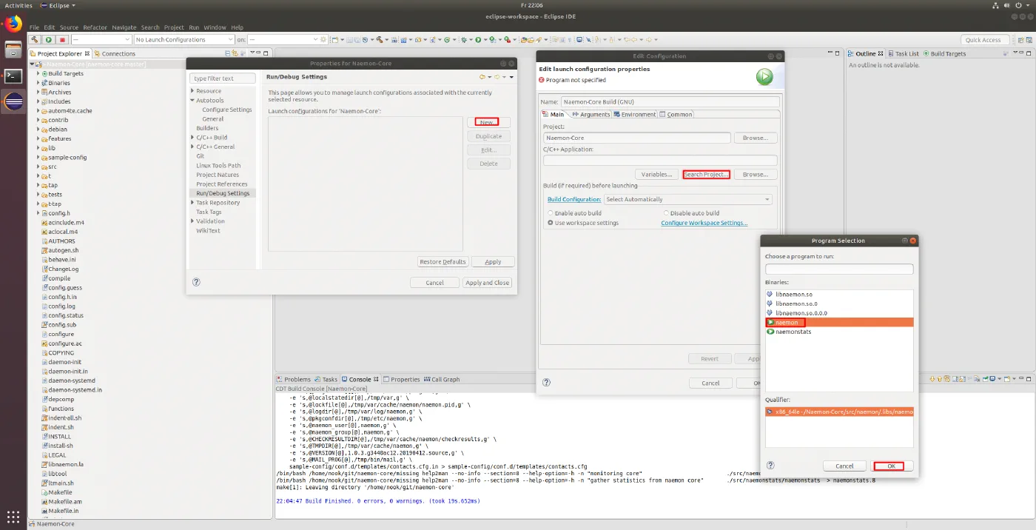Image resolution: width=1036 pixels, height=530 pixels.
Task: Expand Binaries in Project Explorer
Action: click(38, 83)
